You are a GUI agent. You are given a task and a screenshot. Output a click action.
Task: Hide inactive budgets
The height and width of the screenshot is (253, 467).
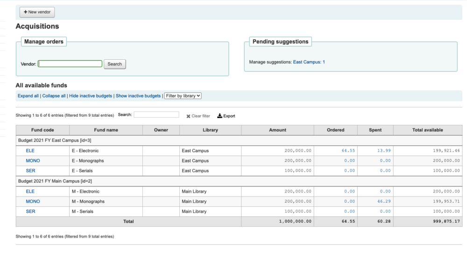[91, 96]
